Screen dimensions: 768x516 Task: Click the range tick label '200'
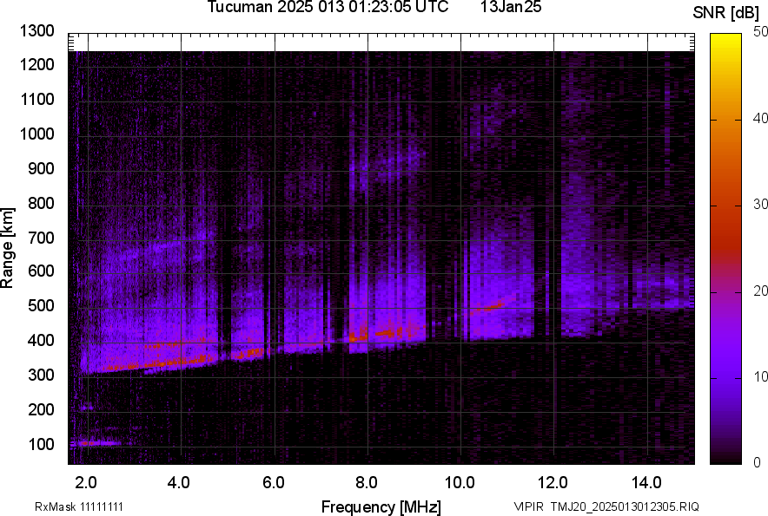pyautogui.click(x=41, y=409)
